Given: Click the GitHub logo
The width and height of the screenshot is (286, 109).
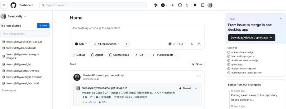Looking at the screenshot, I should click(13, 5).
